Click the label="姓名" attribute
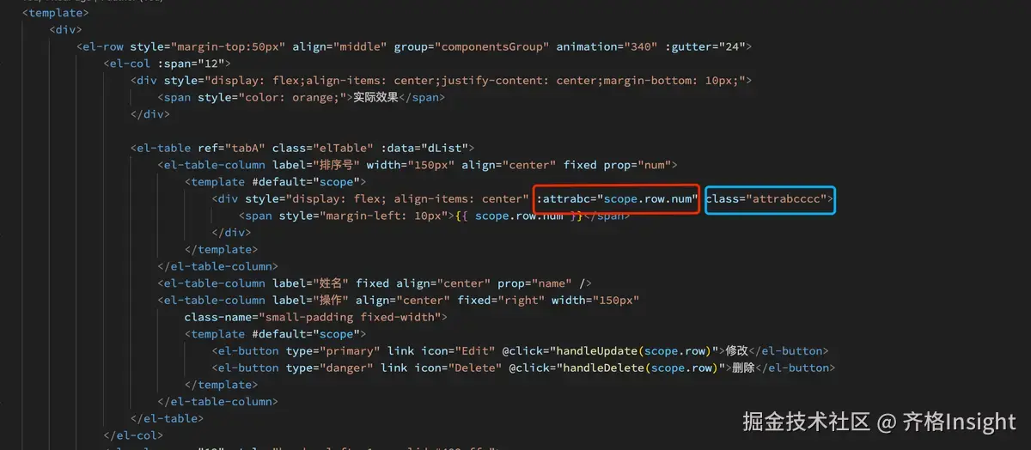Viewport: 1031px width, 450px height. pyautogui.click(x=310, y=283)
